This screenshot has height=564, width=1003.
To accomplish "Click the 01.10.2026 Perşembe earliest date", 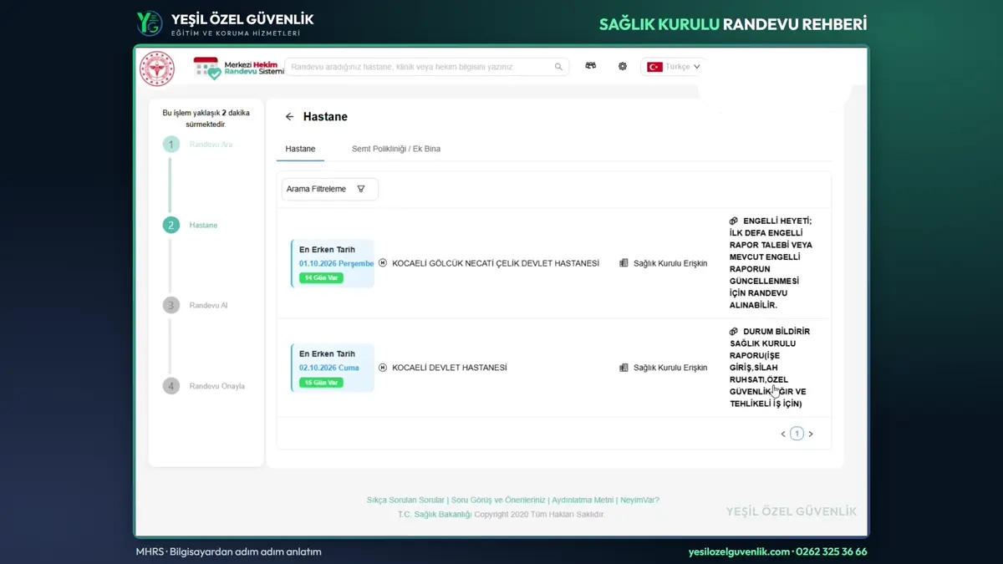I will pos(337,264).
